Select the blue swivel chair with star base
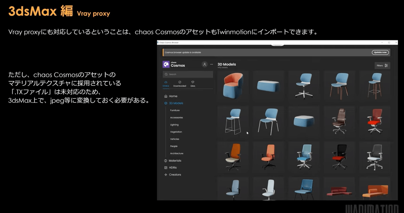 click(304, 86)
